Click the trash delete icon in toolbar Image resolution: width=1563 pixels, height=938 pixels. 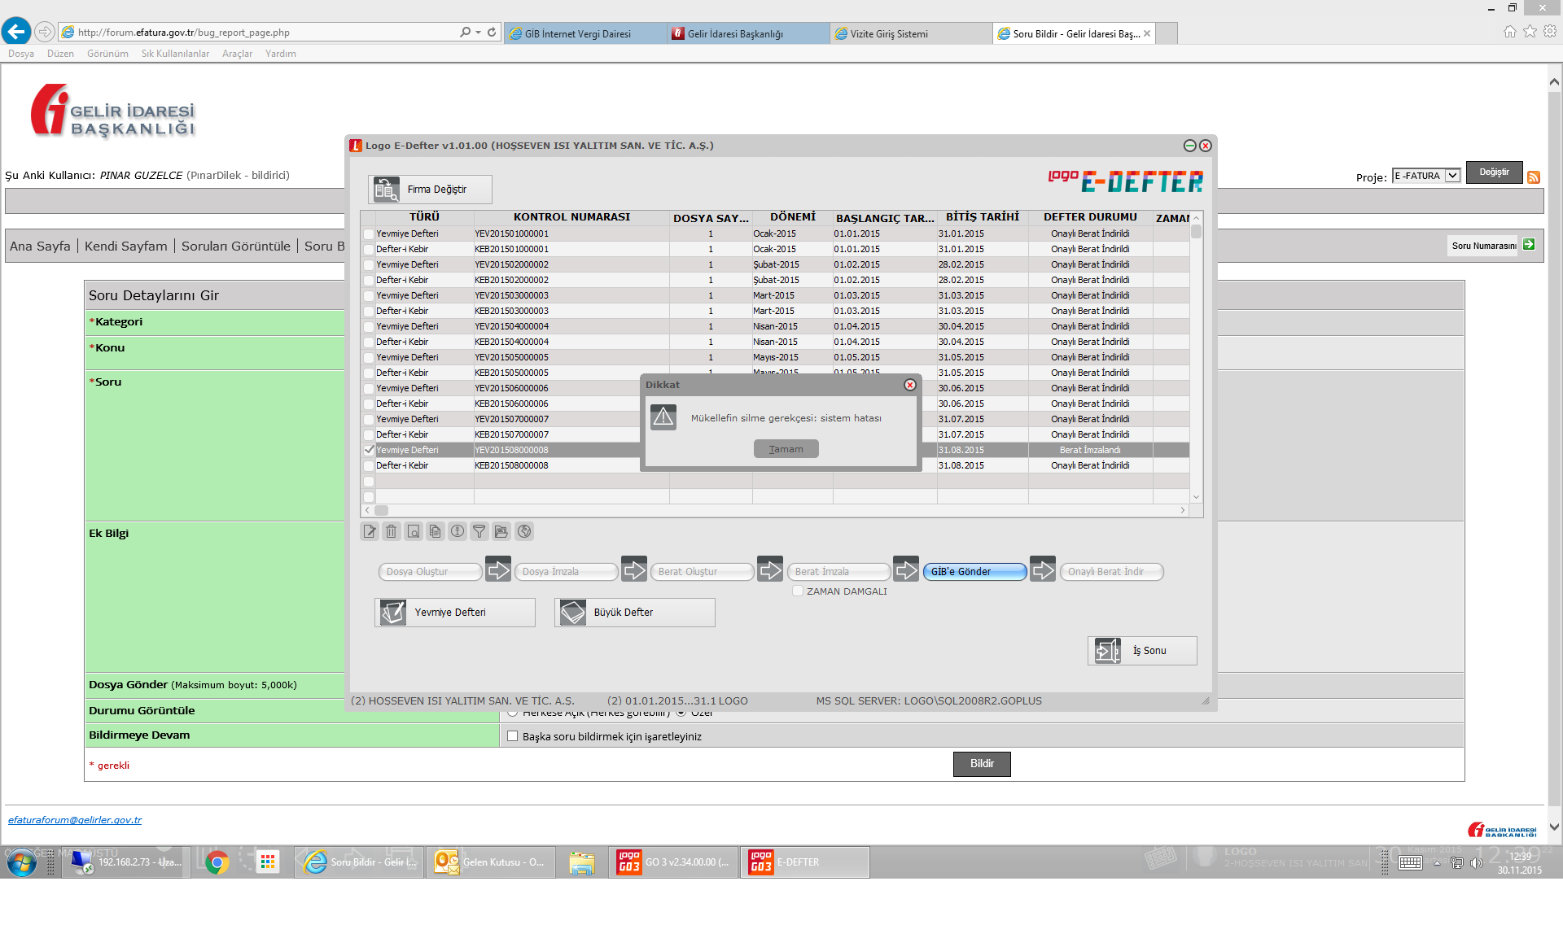point(392,531)
